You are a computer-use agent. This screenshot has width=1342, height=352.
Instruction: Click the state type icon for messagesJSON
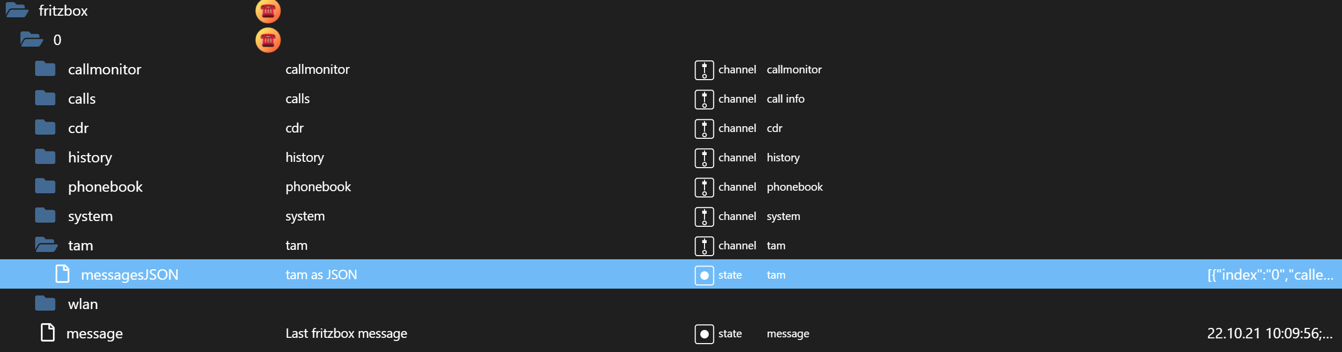click(x=704, y=275)
